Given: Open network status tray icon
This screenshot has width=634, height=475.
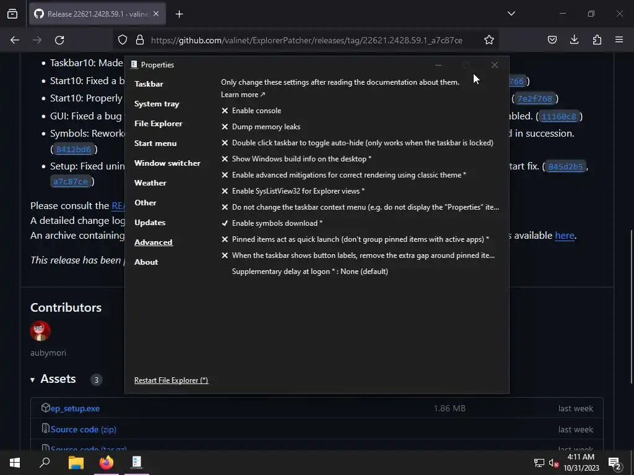Looking at the screenshot, I should [539, 463].
